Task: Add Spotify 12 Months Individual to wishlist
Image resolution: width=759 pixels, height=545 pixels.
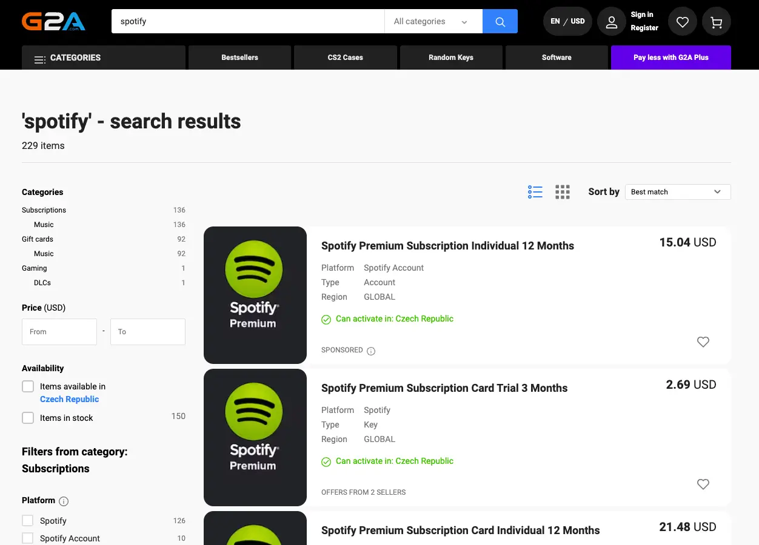Action: [x=703, y=342]
